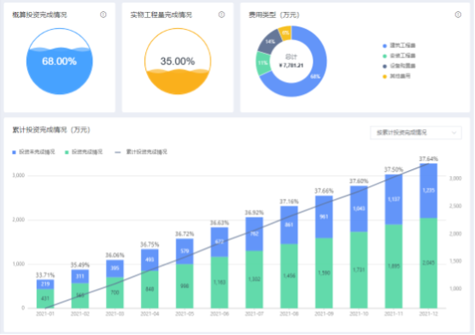Click blue 219 segment of 2021-01 bar
Viewport: 475px width, 335px height.
tap(45, 285)
